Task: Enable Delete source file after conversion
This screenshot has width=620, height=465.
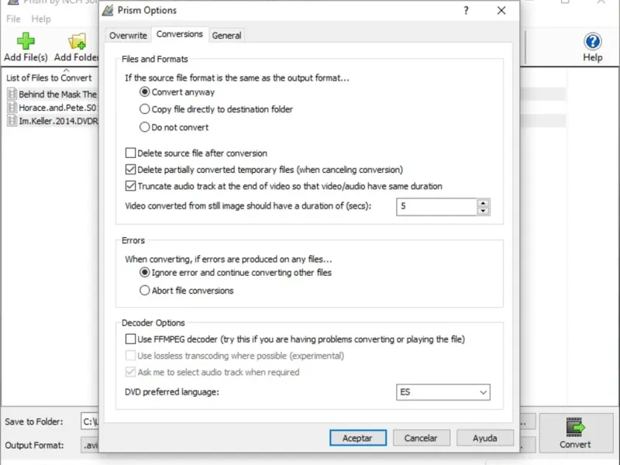Action: [x=130, y=153]
